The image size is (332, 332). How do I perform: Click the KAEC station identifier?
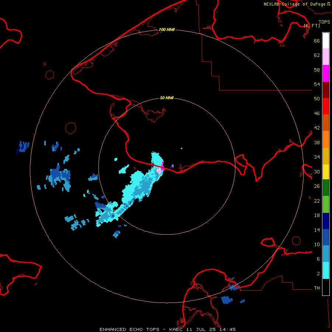pos(177,329)
